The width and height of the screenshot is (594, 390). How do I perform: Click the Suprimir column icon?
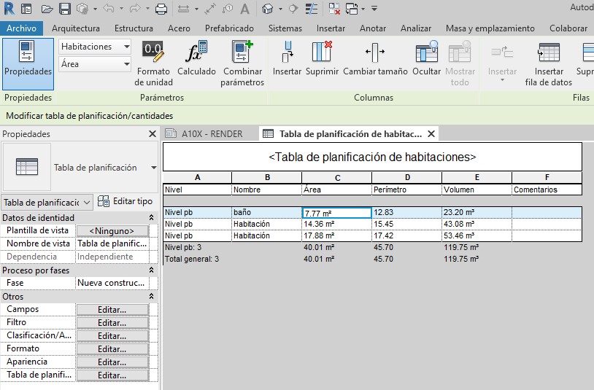(322, 53)
